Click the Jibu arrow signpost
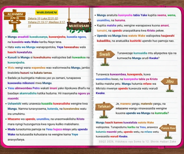Screen dimensions: 184x154 tap(169, 84)
